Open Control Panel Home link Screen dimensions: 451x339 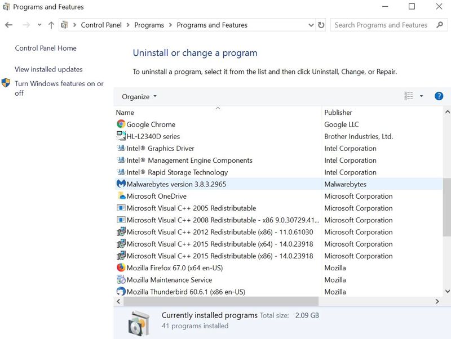(x=46, y=48)
